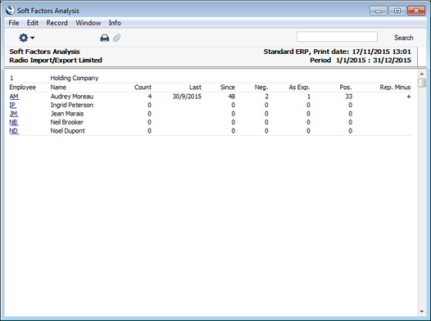Print the report with printer icon
This screenshot has height=321, width=431.
tap(104, 38)
